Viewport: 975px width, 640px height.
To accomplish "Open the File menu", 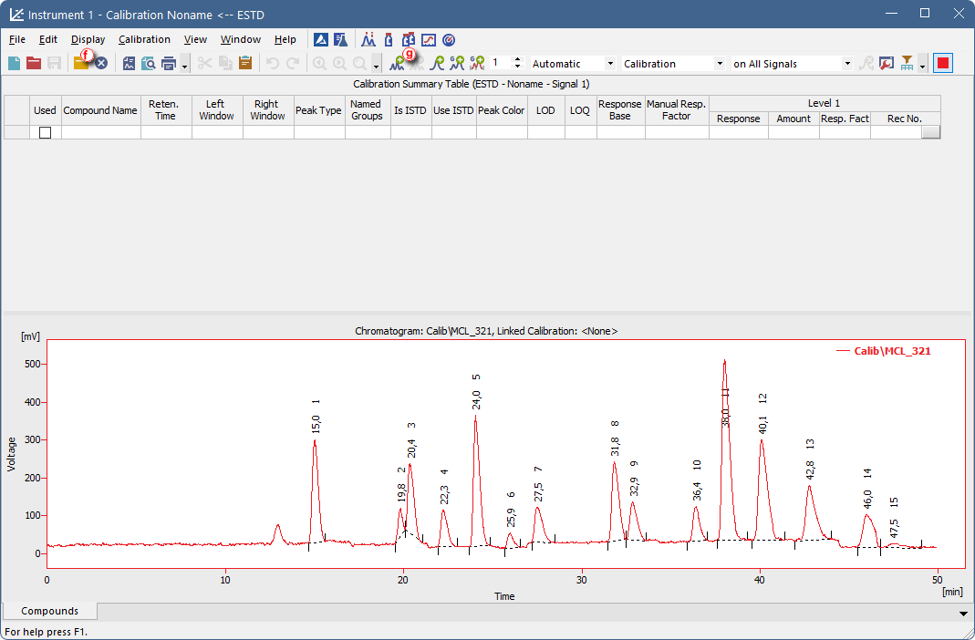I will point(16,39).
